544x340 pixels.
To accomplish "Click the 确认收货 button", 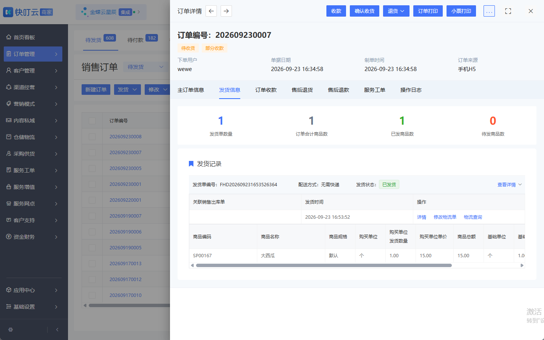I will tap(365, 11).
